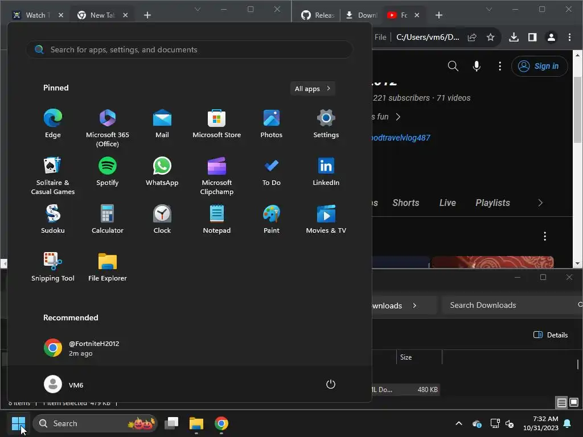
Task: Open Settings from the Start menu
Action: [x=326, y=123]
